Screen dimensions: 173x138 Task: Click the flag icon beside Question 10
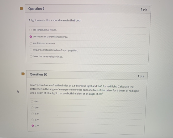[x=23, y=74]
